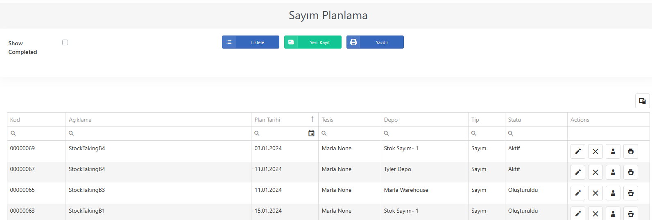
Task: Cancel record 00000063 with its X icon
Action: (595, 213)
